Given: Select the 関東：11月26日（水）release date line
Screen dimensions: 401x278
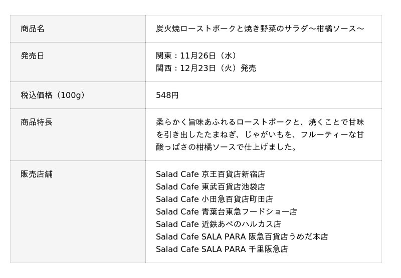Looking at the screenshot, I should pos(197,55).
